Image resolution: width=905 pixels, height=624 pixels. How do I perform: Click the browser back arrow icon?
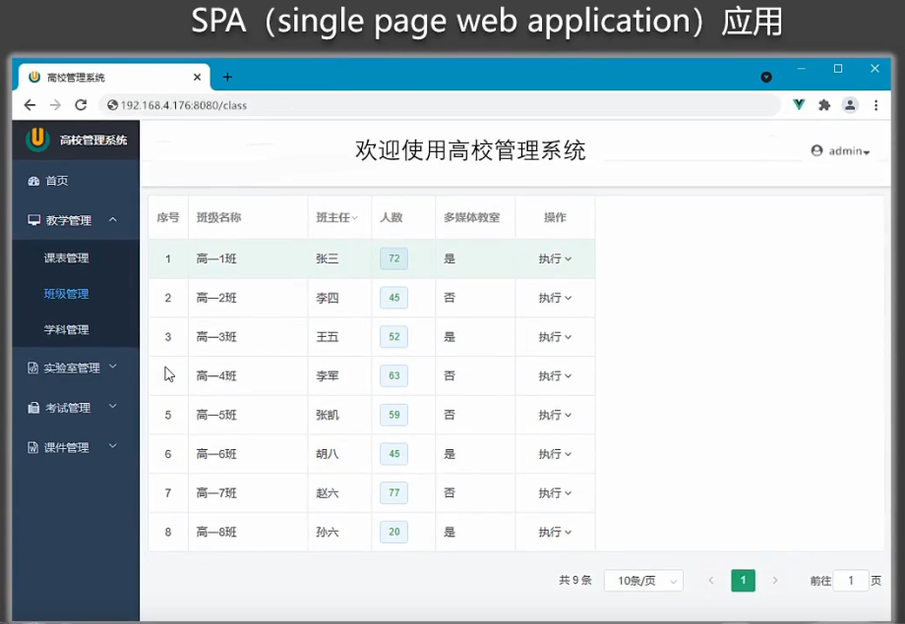pyautogui.click(x=29, y=103)
